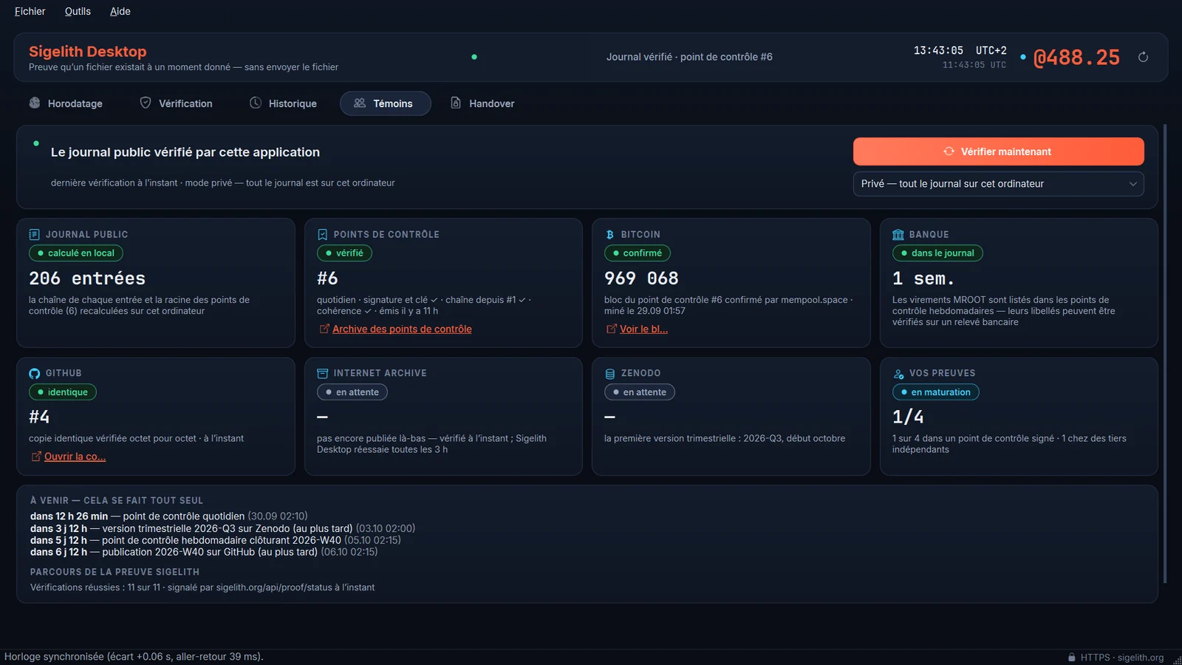
Task: Click the 13:43:05 local clock
Action: pos(938,50)
